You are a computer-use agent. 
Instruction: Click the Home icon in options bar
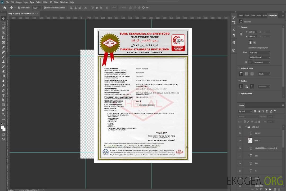point(5,8)
